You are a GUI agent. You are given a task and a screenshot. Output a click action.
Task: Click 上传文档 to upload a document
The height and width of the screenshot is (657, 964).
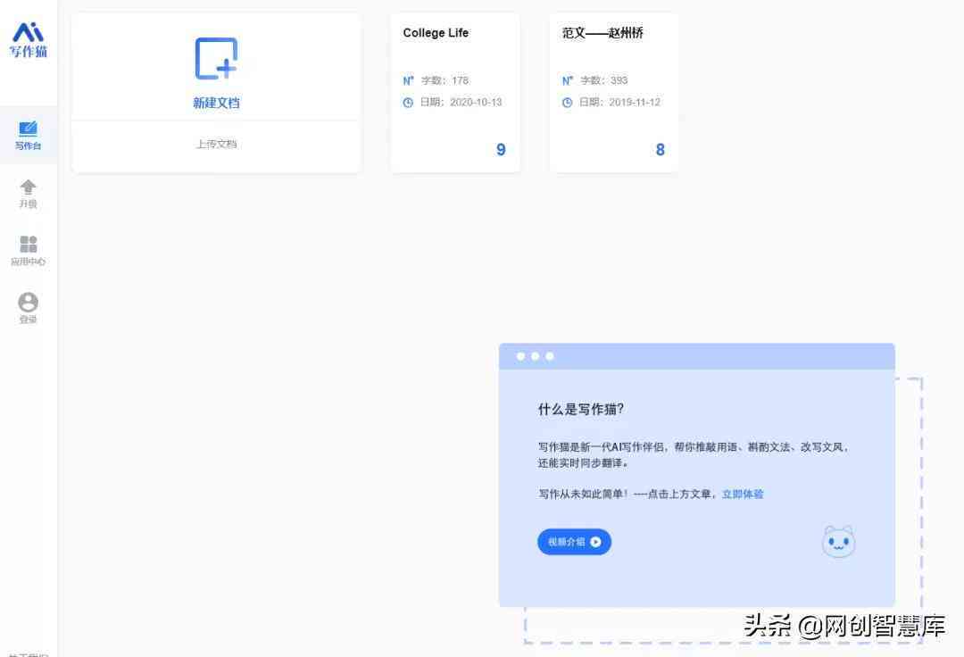pos(216,143)
